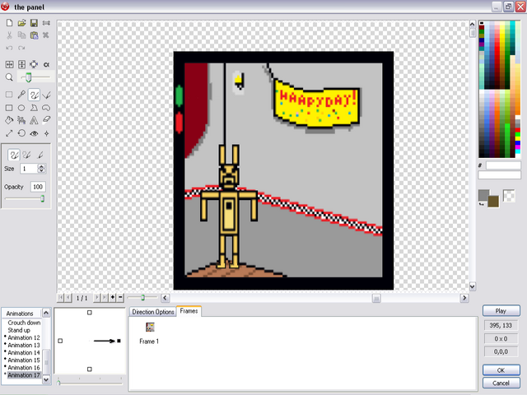Viewport: 527px width, 395px height.
Task: Select the color picker eyedropper tool
Action: point(21,95)
